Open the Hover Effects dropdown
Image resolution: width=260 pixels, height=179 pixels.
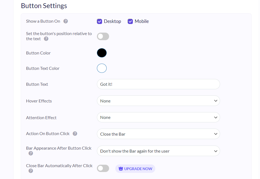coord(158,101)
